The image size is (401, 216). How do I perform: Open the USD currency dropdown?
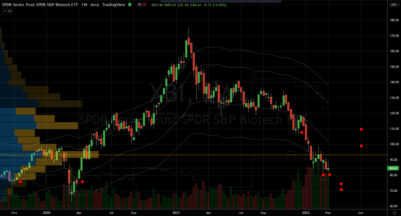(x=395, y=5)
